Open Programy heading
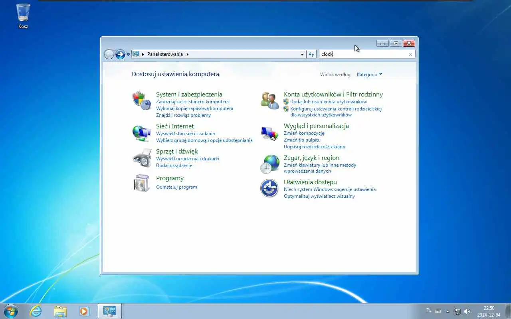The width and height of the screenshot is (511, 319). point(170,178)
